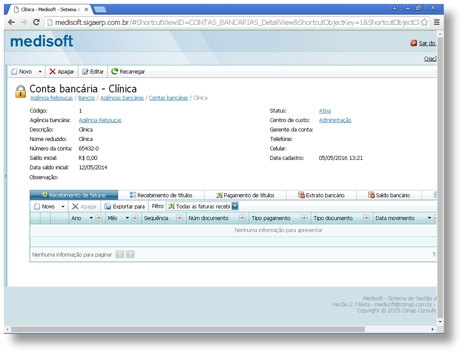The image size is (465, 355).
Task: Click the Ano column filter icon
Action: pyautogui.click(x=99, y=218)
